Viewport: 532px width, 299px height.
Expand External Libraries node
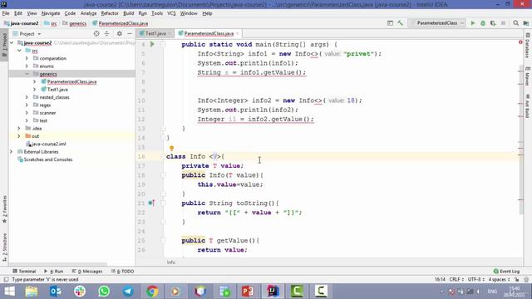[x=12, y=151]
